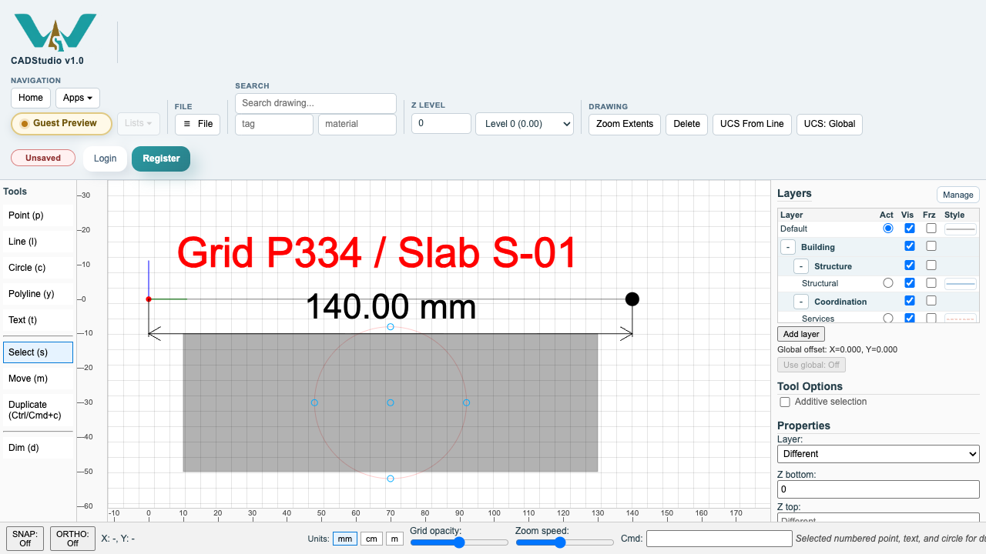Click the CADStudio logo icon

pyautogui.click(x=55, y=32)
